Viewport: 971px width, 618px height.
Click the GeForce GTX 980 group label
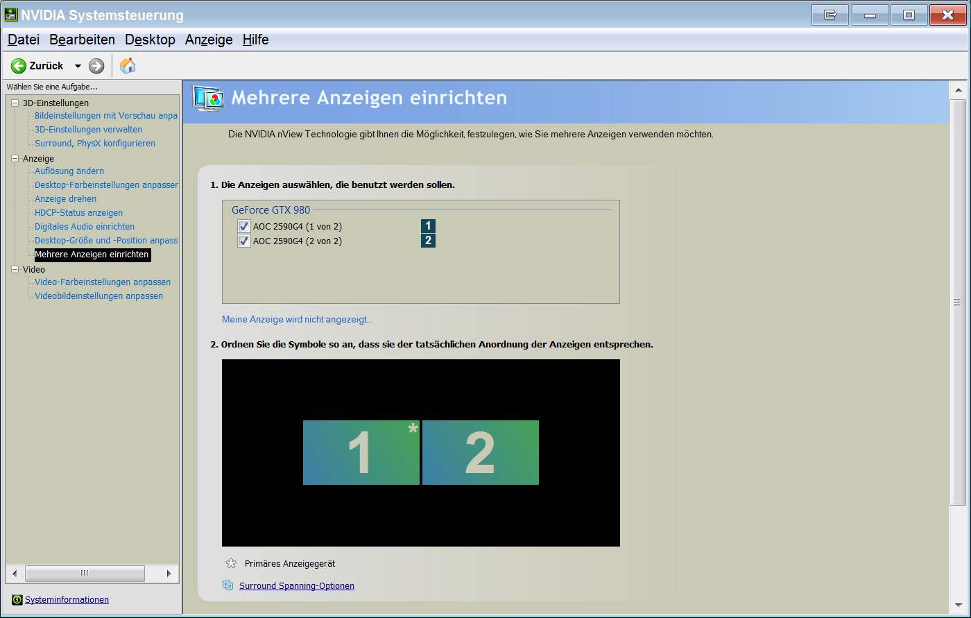click(271, 209)
